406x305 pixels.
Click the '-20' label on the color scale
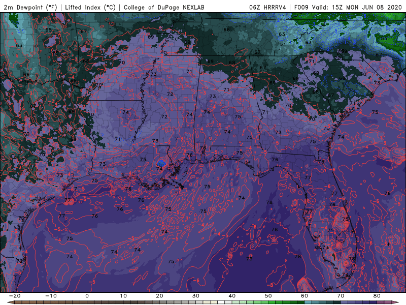pos(15,296)
